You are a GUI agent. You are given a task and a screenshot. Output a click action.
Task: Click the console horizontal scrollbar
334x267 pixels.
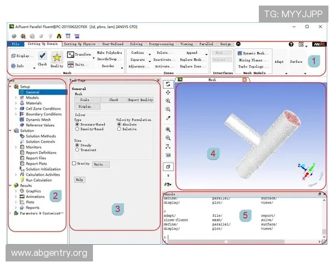(x=226, y=241)
